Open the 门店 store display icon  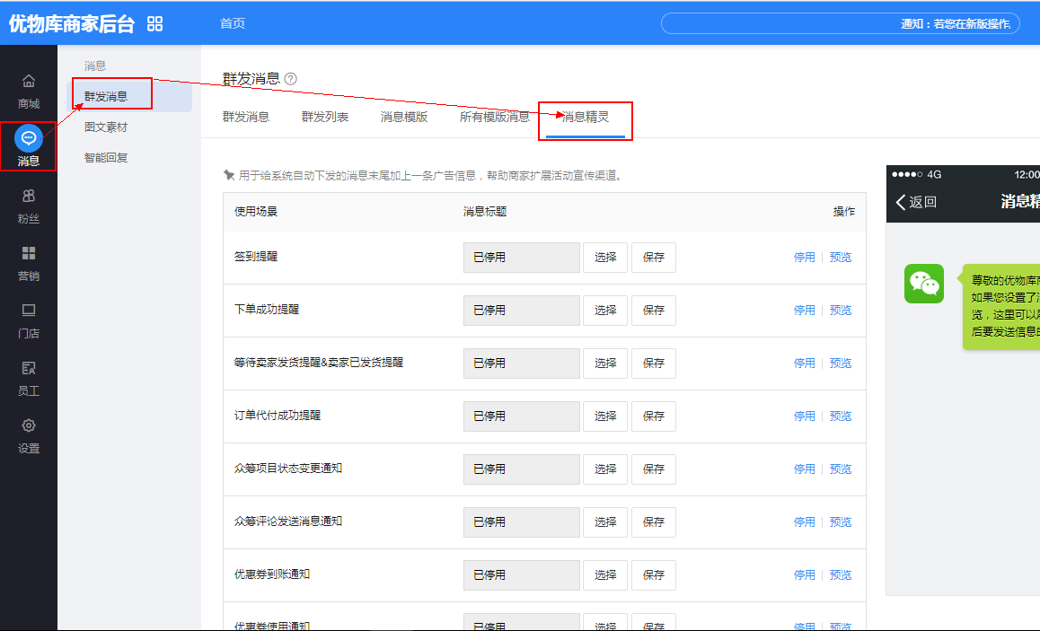(29, 311)
